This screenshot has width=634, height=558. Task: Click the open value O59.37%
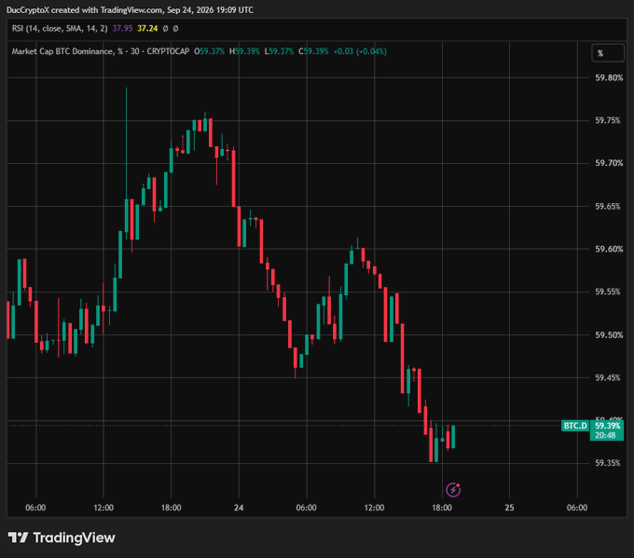[x=209, y=51]
